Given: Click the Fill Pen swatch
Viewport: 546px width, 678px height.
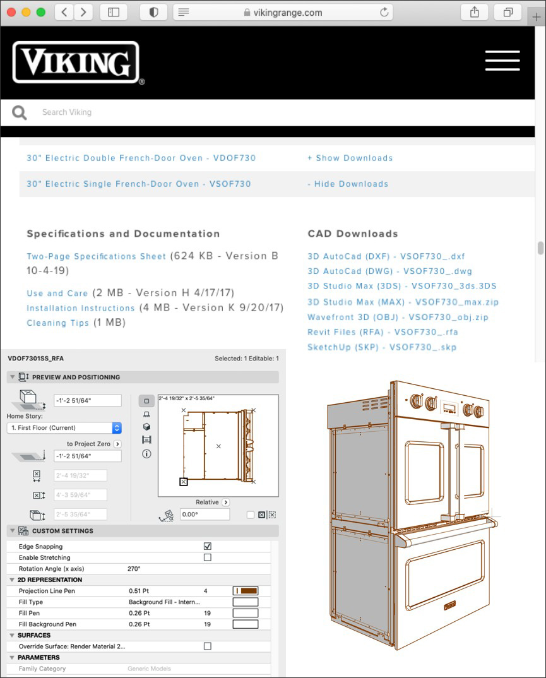Looking at the screenshot, I should click(x=246, y=613).
